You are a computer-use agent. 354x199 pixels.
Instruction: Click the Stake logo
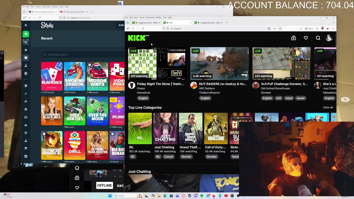(x=47, y=25)
